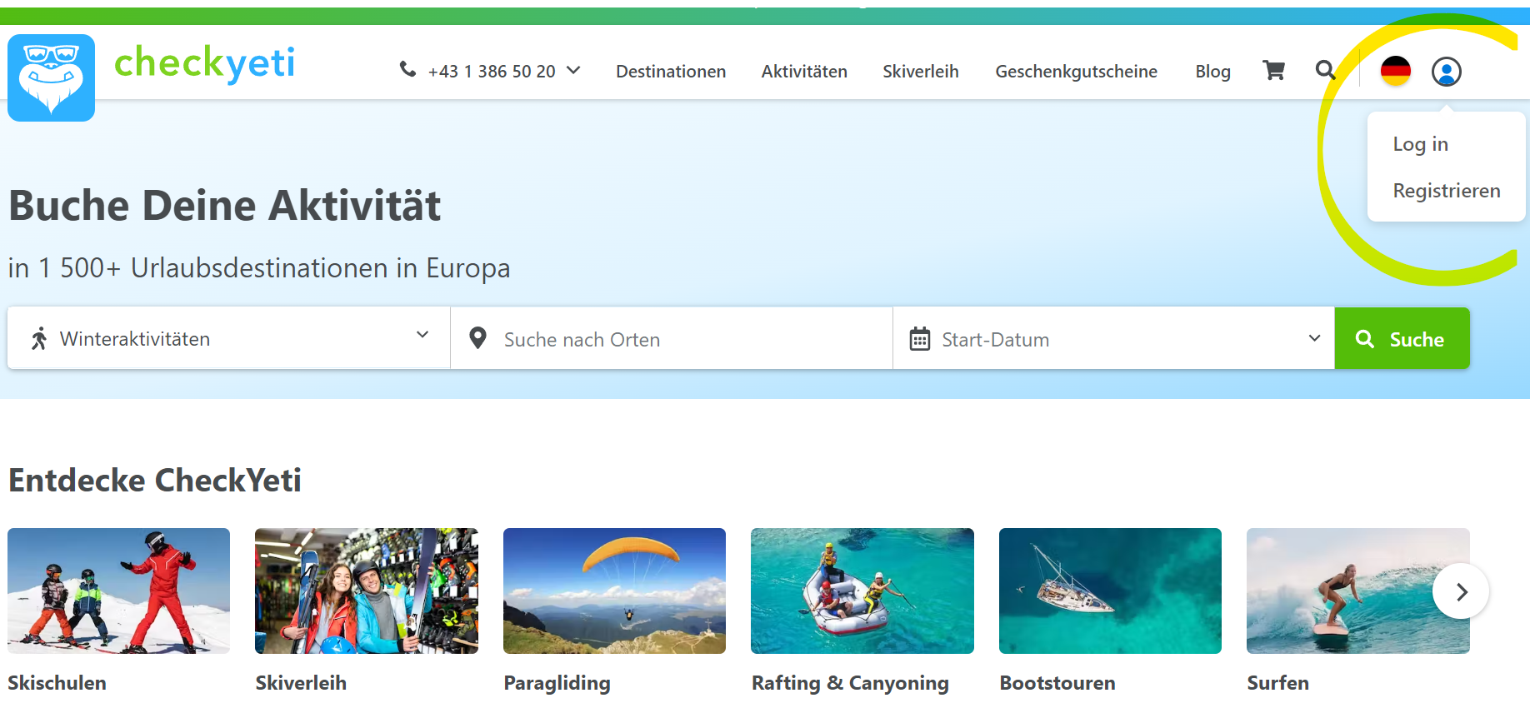This screenshot has width=1530, height=713.
Task: Click the checkyeti wordmark
Action: pyautogui.click(x=204, y=62)
